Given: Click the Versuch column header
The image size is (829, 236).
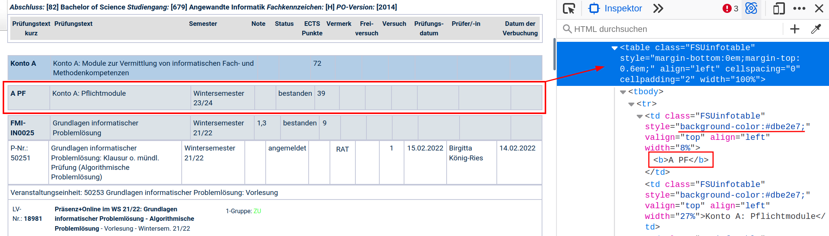Looking at the screenshot, I should coord(394,24).
